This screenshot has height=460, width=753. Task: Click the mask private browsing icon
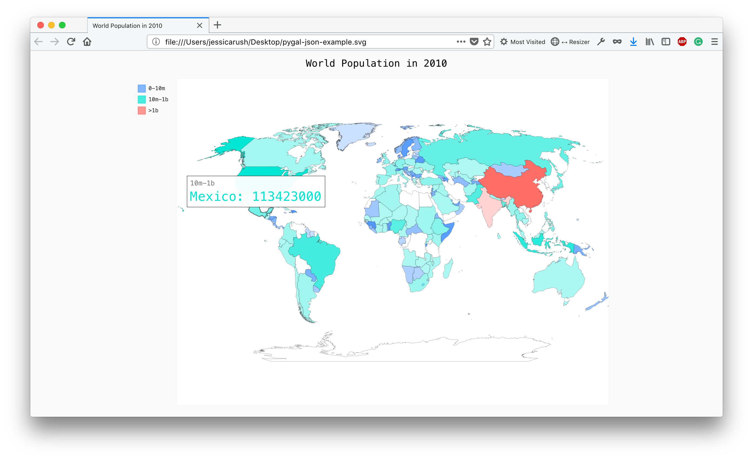pos(617,42)
